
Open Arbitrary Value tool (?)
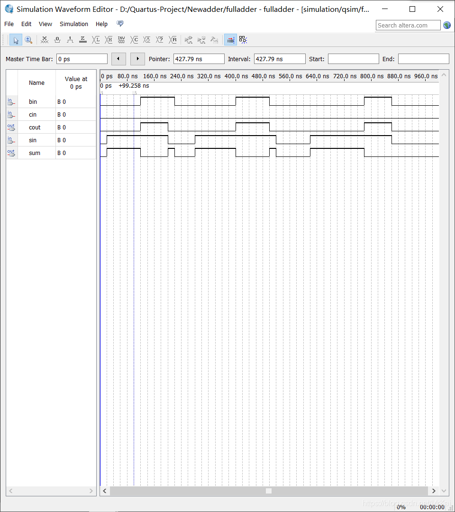(x=160, y=40)
